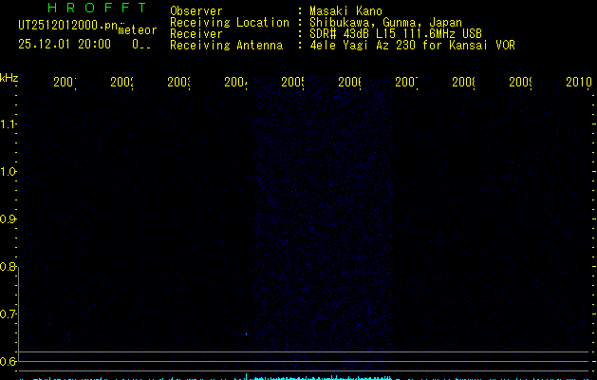Click the 'Observer' field label
597x380 pixels.
pos(196,11)
